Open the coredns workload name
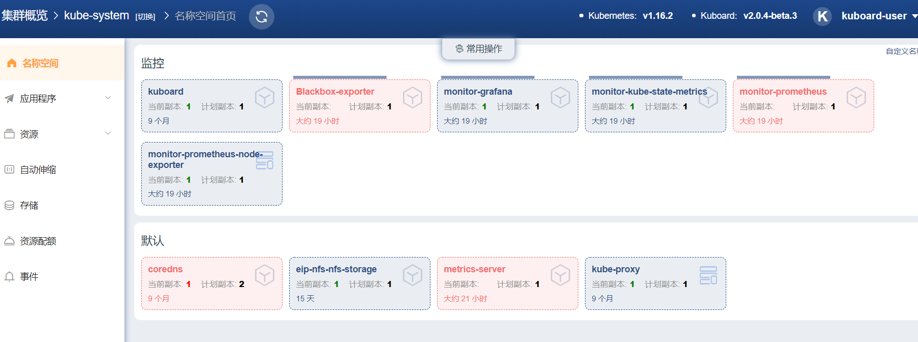 [165, 269]
